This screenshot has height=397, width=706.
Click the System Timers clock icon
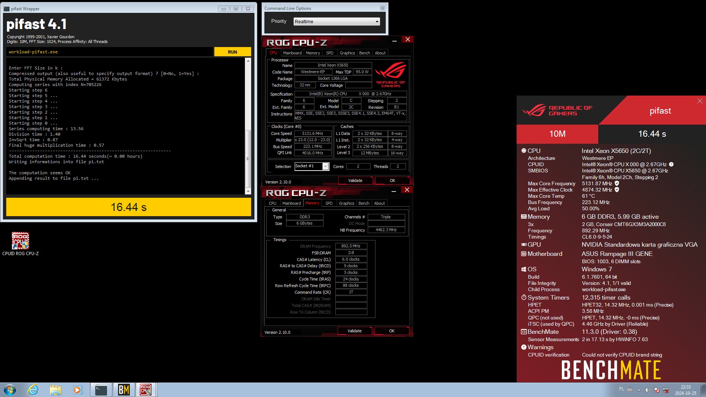tap(524, 297)
